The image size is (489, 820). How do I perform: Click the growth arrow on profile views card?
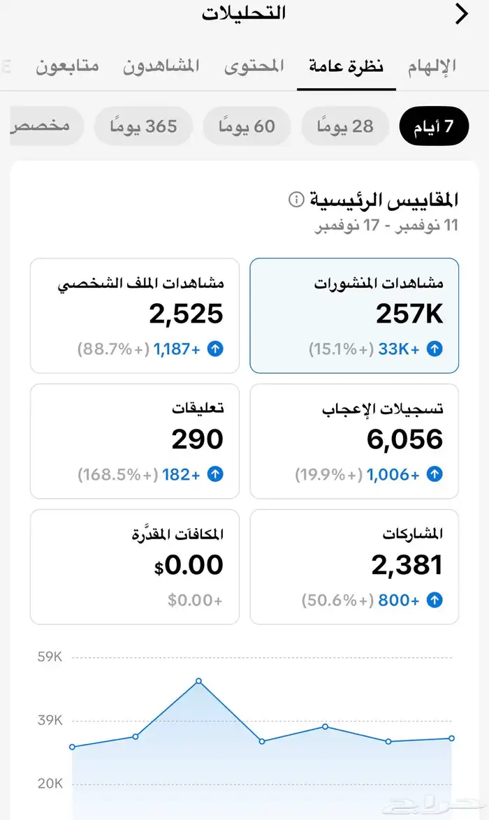(x=217, y=348)
